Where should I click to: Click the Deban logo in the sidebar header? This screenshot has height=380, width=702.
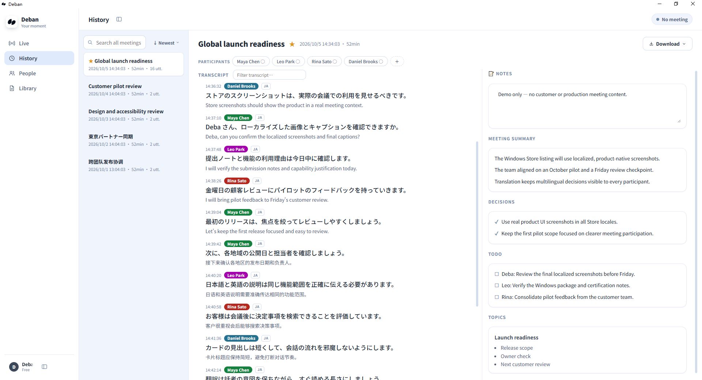coord(12,22)
